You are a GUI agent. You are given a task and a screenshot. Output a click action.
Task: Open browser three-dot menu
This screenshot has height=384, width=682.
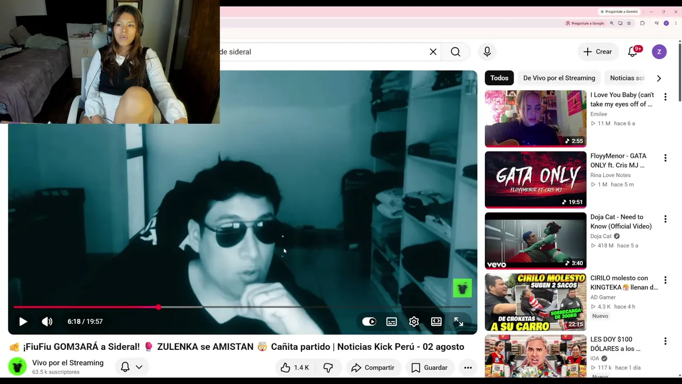[x=676, y=23]
